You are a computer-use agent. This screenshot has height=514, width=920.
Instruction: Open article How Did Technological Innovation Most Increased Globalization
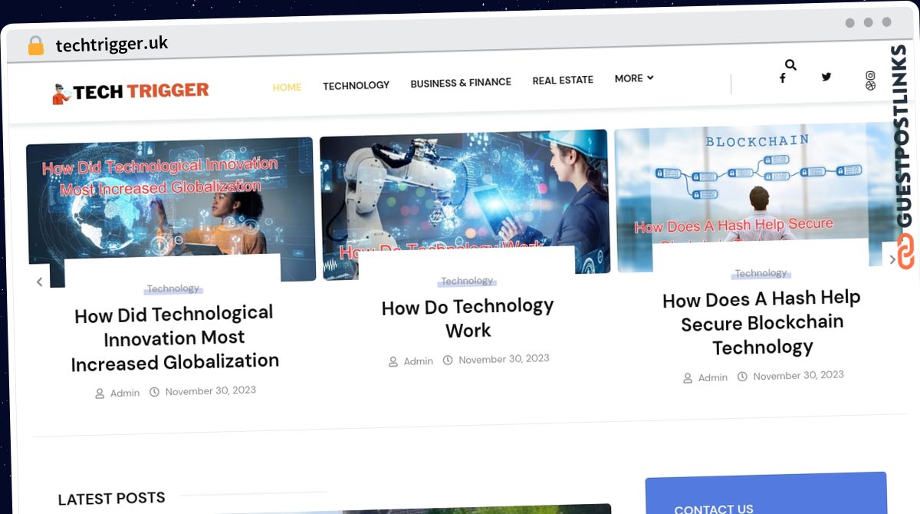(x=175, y=338)
